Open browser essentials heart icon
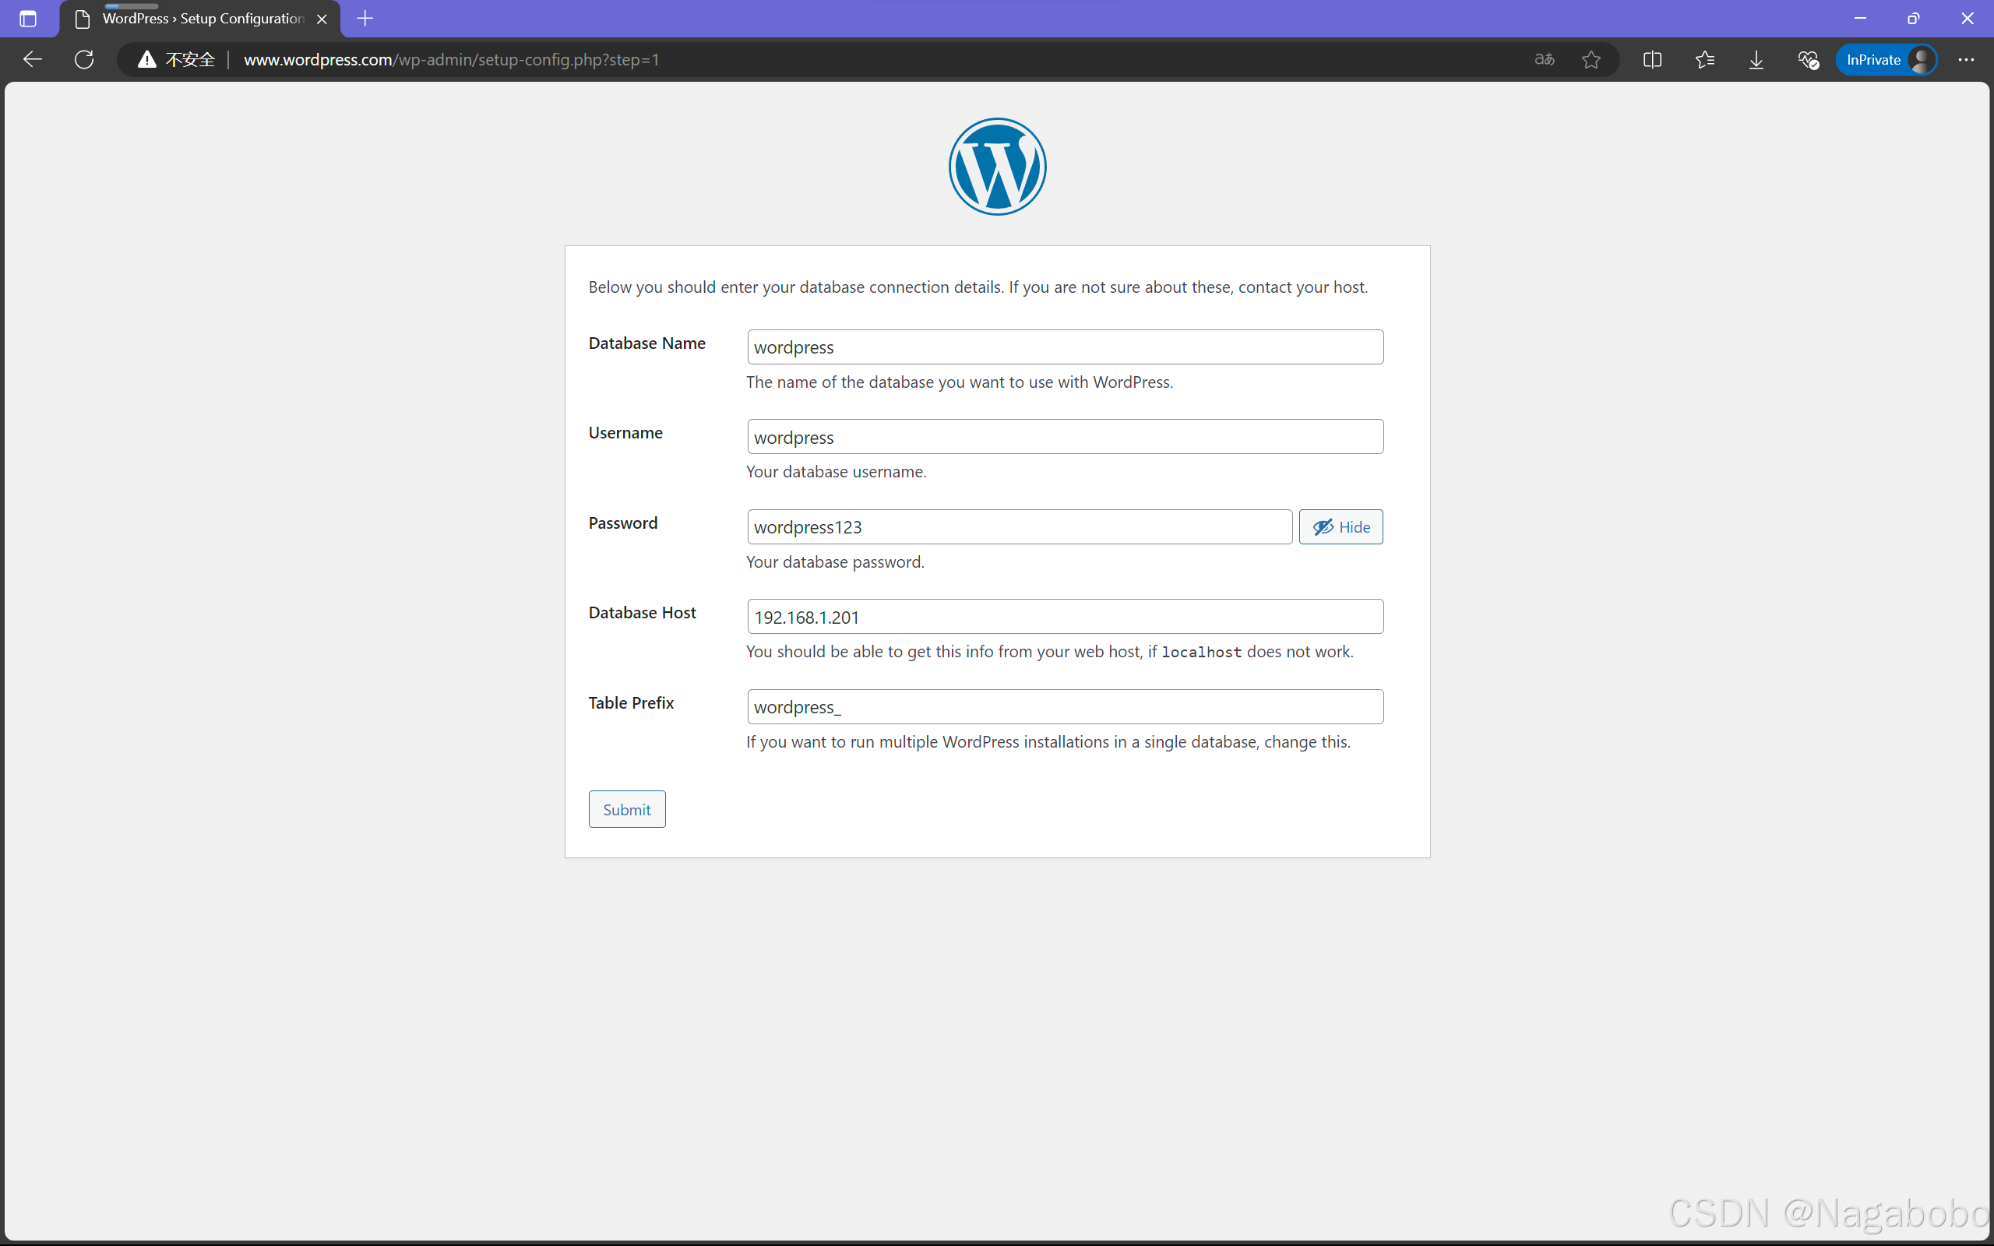The width and height of the screenshot is (1994, 1246). click(1808, 59)
